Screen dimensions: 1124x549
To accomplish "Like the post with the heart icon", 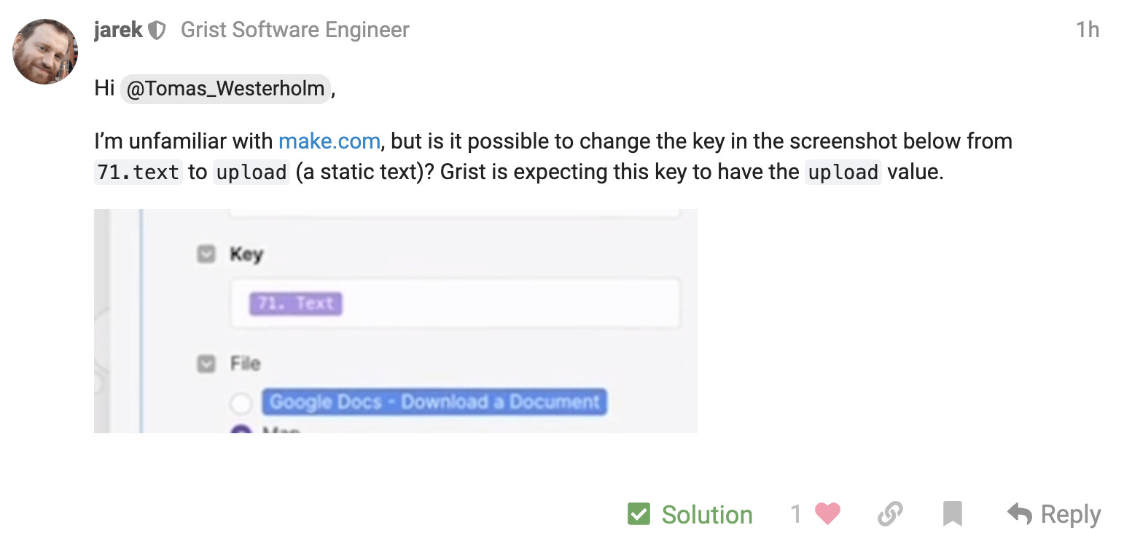I will (827, 515).
